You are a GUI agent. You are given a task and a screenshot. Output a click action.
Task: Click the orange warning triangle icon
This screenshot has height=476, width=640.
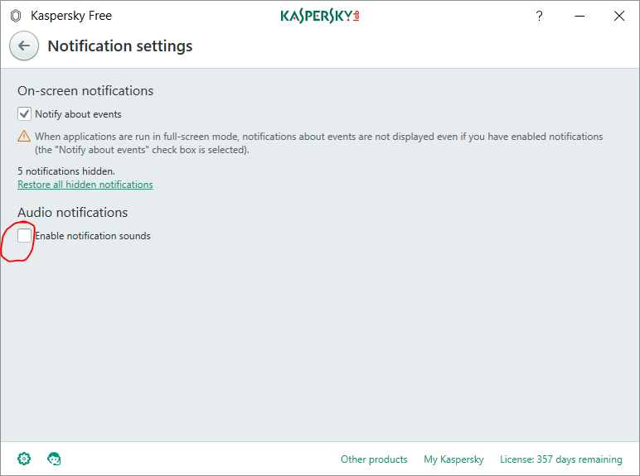(24, 137)
